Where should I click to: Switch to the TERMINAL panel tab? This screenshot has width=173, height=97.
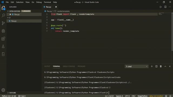(56, 66)
